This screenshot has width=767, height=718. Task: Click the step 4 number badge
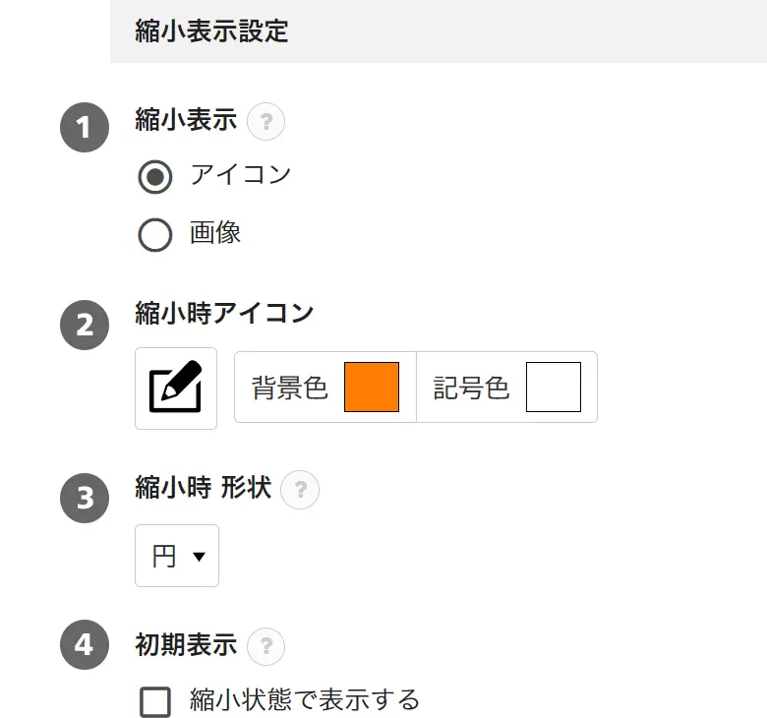85,644
